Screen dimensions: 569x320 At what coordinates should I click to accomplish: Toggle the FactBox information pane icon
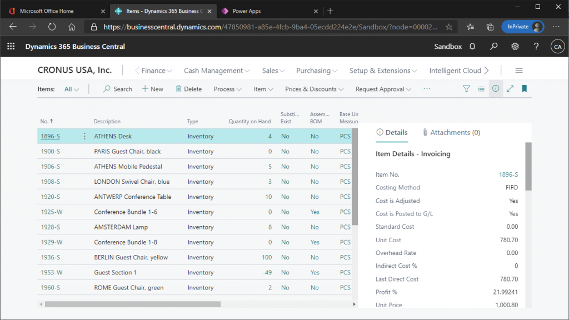[496, 89]
